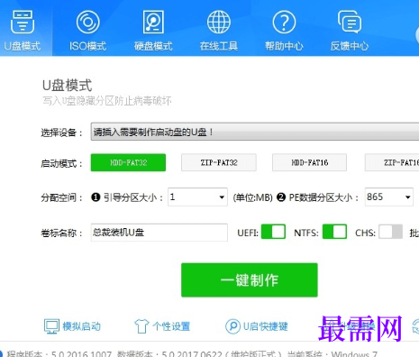The height and width of the screenshot is (357, 419).
Task: Expand the PE数据分区大小 dropdown arrow
Action: point(407,197)
